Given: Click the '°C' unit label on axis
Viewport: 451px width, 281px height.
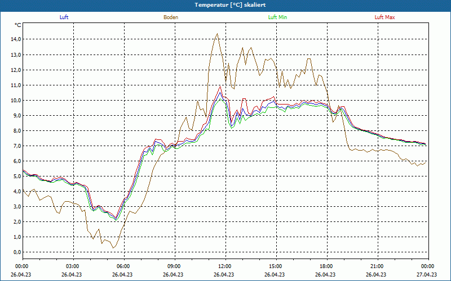Looking at the screenshot, I should 18,25.
